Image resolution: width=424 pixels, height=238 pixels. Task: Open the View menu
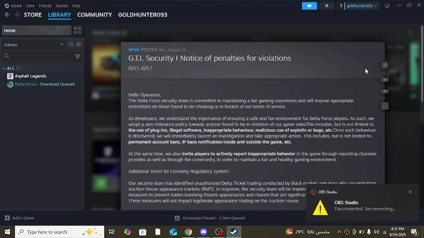tap(30, 6)
